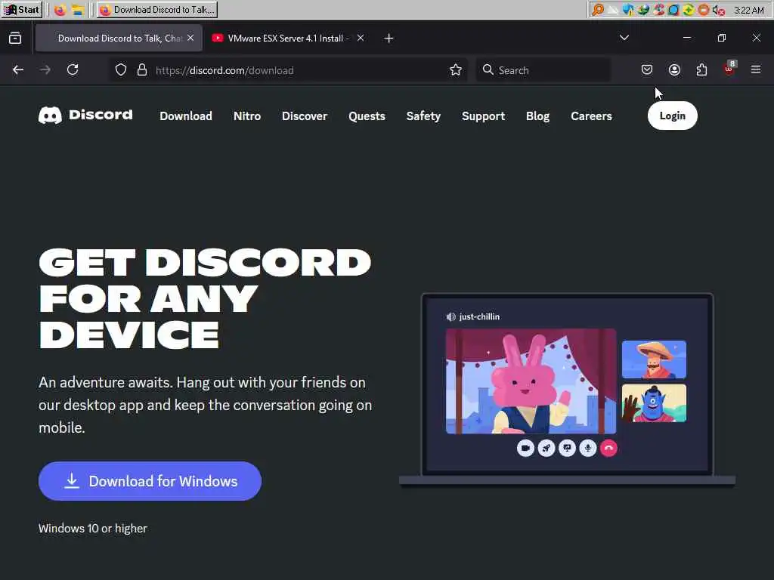774x580 pixels.
Task: Open the Firefox View tab icon
Action: click(x=15, y=38)
